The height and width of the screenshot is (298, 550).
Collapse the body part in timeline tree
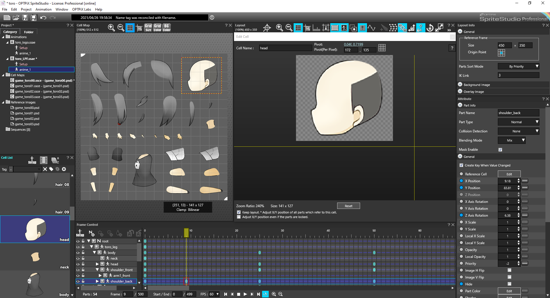pyautogui.click(x=94, y=252)
